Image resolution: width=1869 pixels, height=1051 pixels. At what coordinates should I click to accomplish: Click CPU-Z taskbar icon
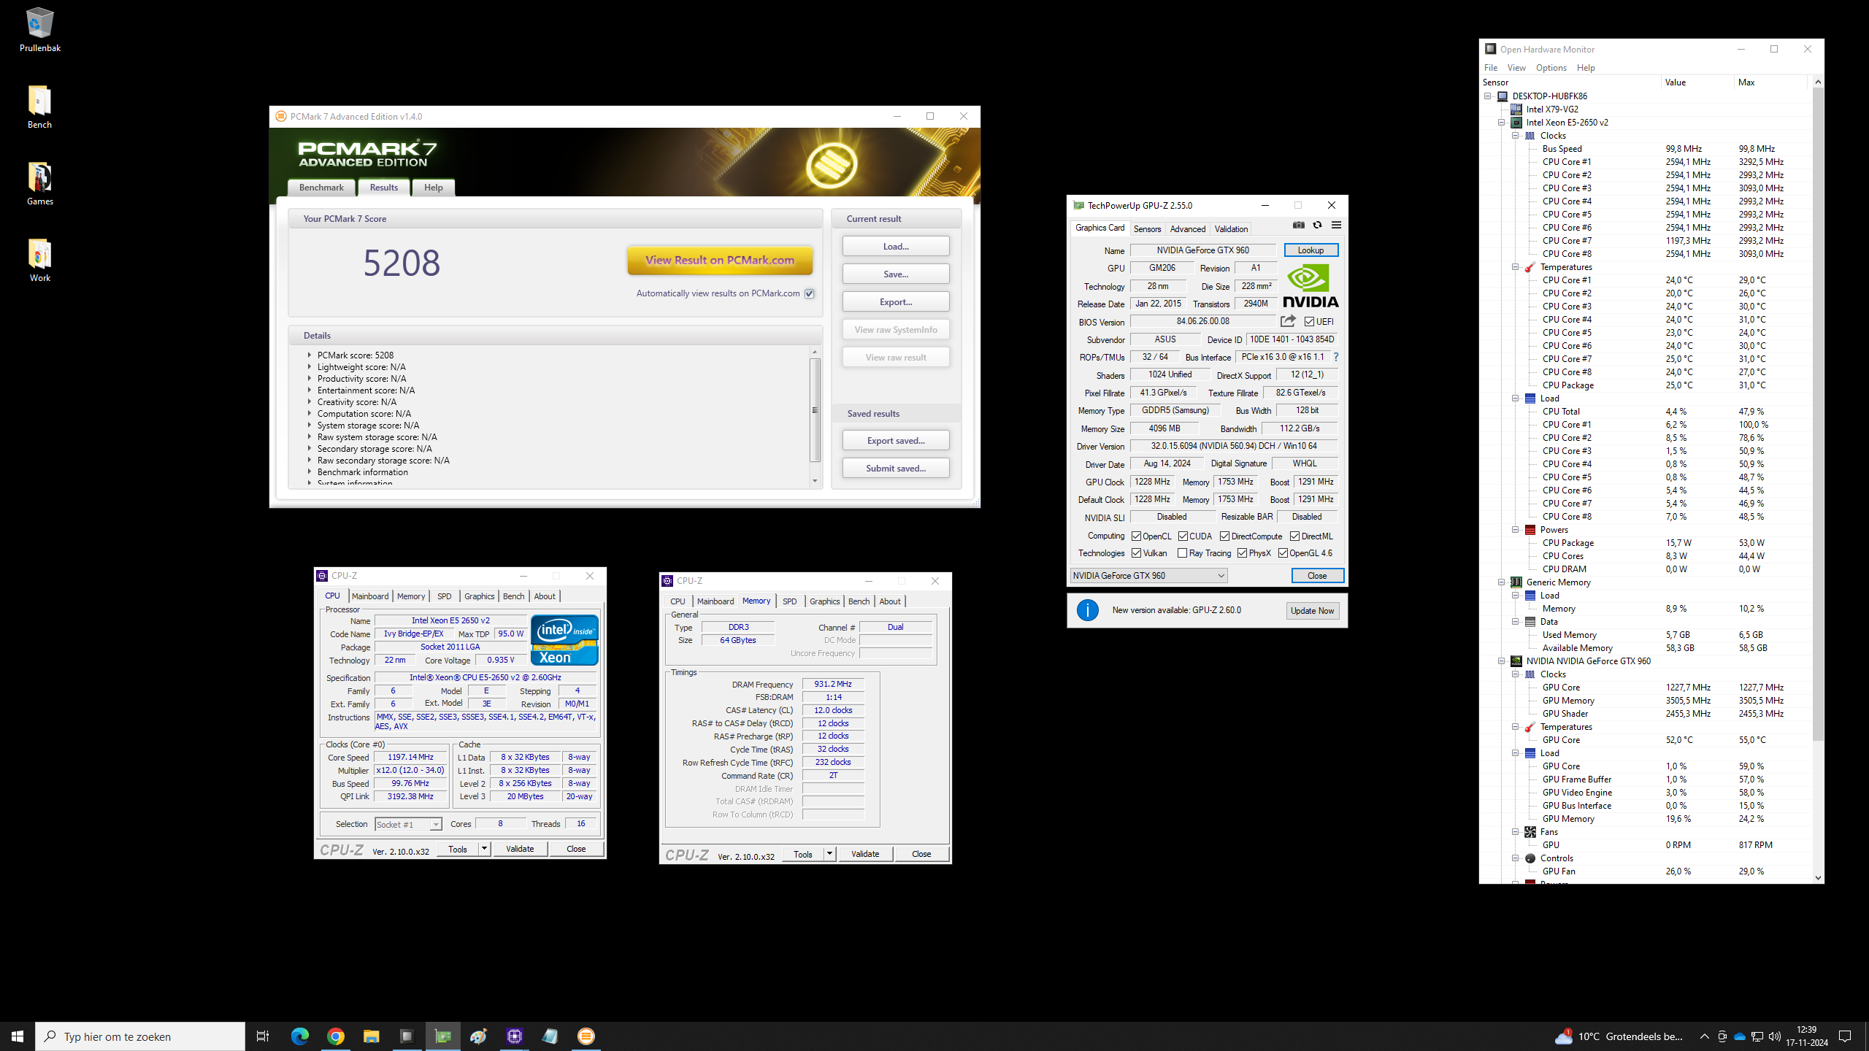pos(515,1036)
